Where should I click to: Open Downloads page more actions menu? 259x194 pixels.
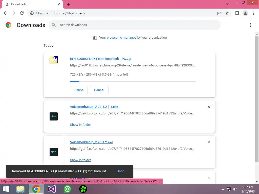250,25
